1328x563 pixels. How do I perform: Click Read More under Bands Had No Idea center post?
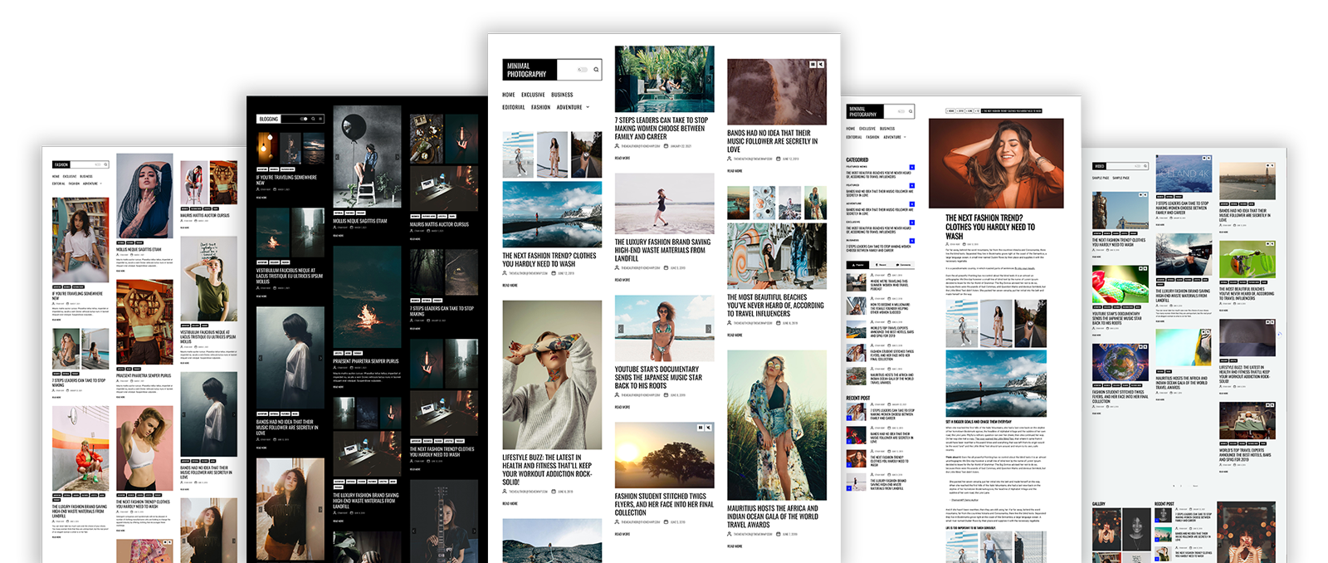tap(735, 171)
